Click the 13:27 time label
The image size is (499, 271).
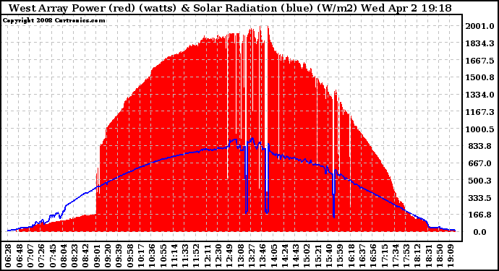point(251,256)
